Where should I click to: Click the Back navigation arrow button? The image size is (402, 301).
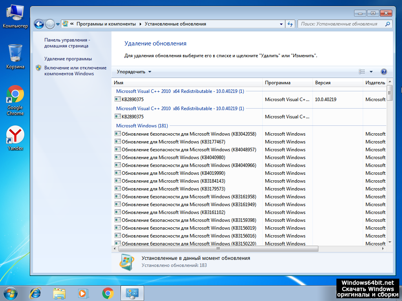(x=39, y=24)
